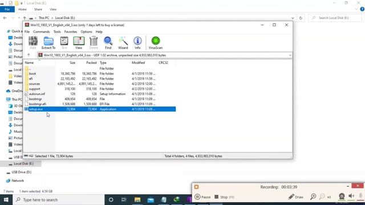Select the support folder row
The width and height of the screenshot is (365, 205).
pyautogui.click(x=100, y=89)
